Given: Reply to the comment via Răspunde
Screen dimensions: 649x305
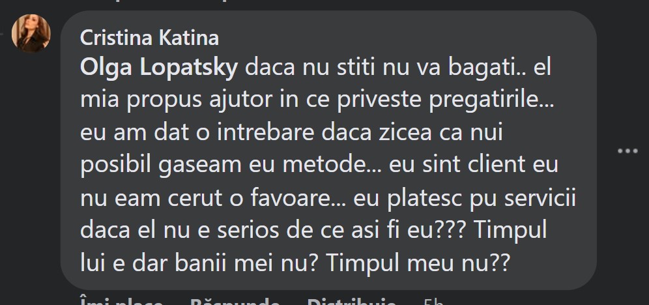Looking at the screenshot, I should coord(235,301).
